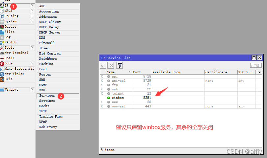Click the Log icon
Viewport: 267px width, 158px height.
tap(2, 37)
